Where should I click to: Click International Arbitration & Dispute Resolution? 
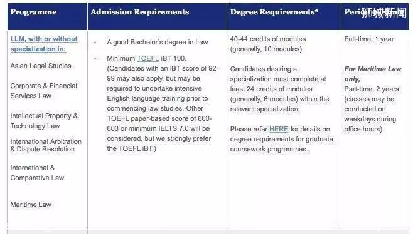(46, 145)
